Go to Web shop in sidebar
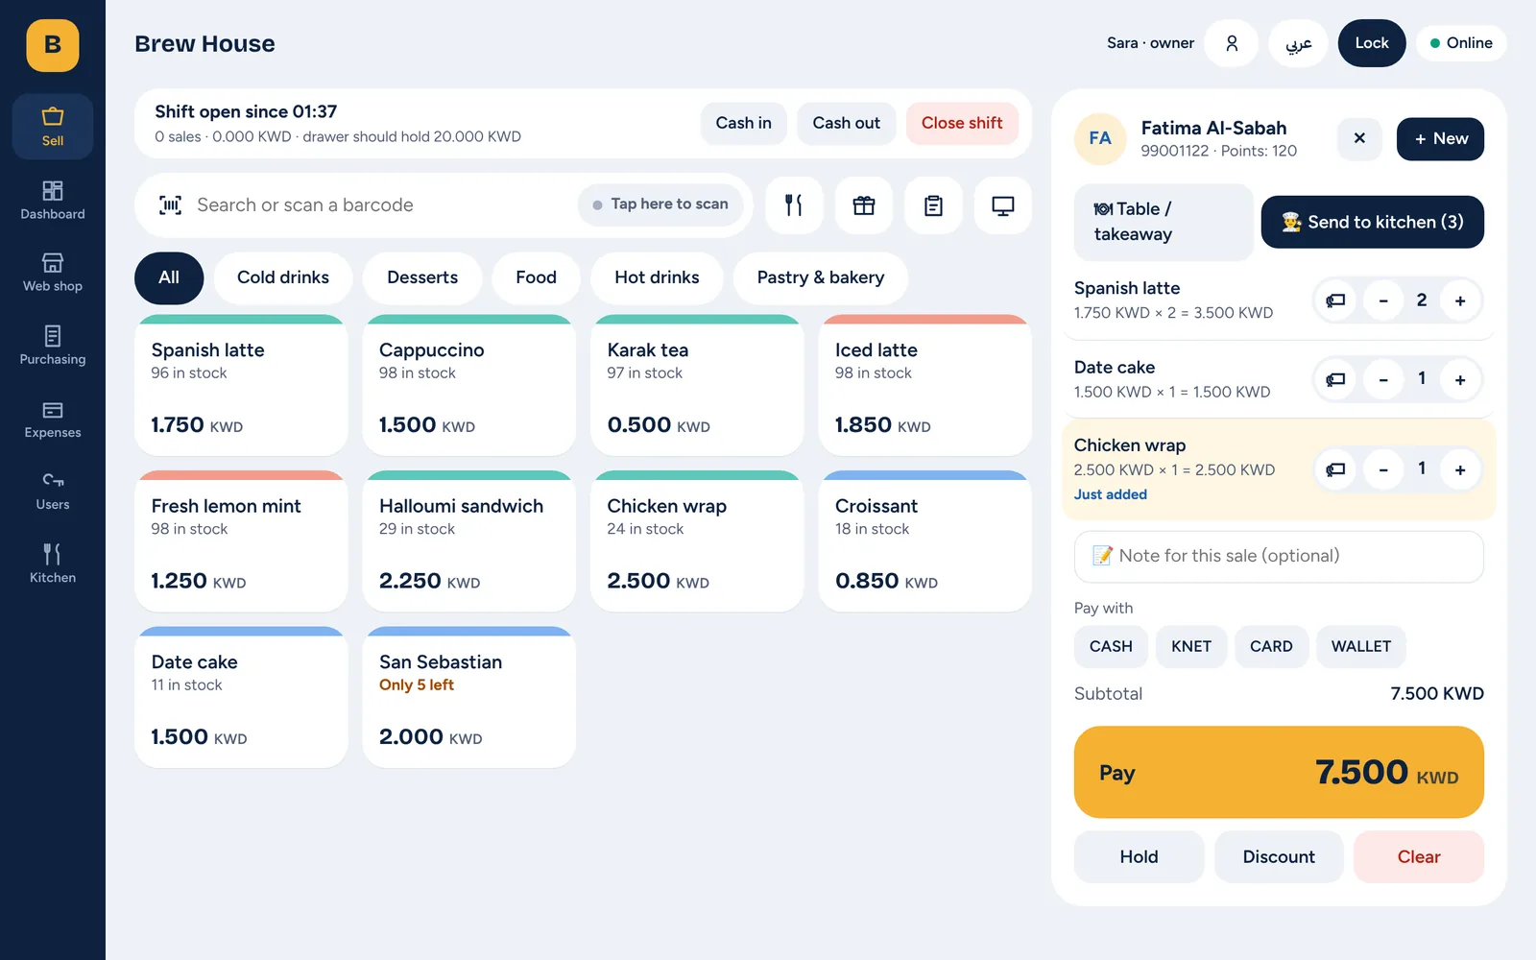The image size is (1536, 960). 53,273
